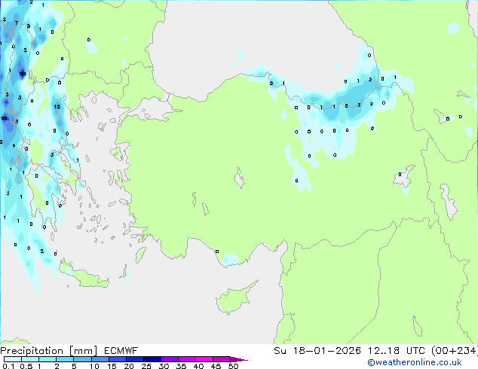Select the 10–15 mm legend color box
The height and width of the screenshot is (369, 478).
point(100,359)
